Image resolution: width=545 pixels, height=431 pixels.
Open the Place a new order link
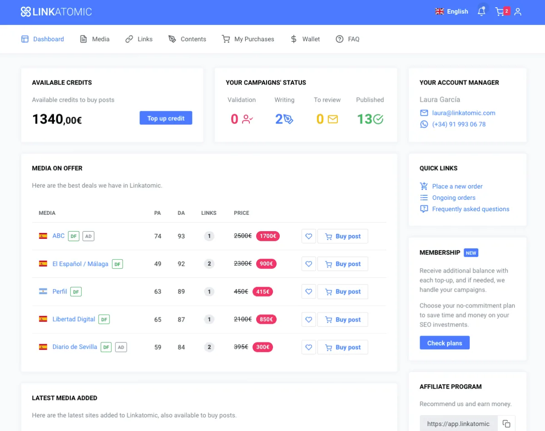pyautogui.click(x=457, y=186)
